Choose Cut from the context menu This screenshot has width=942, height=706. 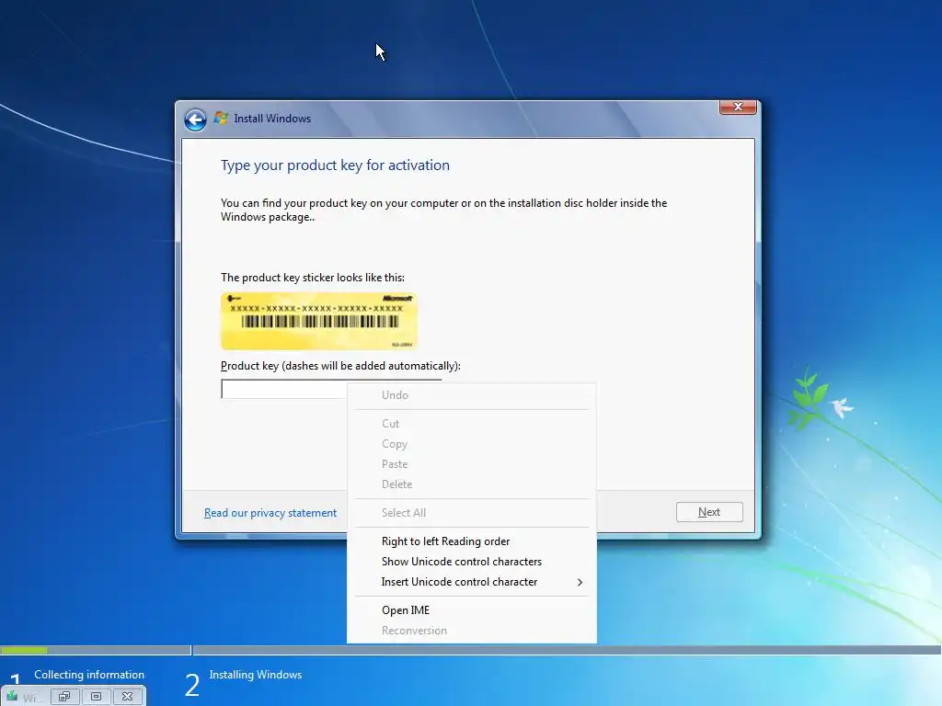click(x=472, y=423)
